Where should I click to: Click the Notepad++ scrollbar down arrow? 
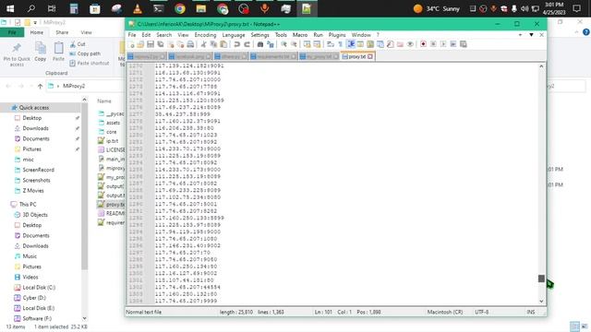click(x=541, y=302)
